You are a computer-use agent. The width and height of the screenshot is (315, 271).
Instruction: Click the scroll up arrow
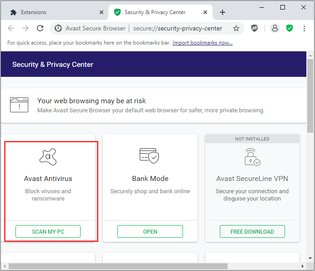click(310, 55)
